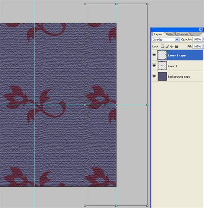This screenshot has height=208, width=204.
Task: Click the top-left transform handle
Action: coord(85,4)
